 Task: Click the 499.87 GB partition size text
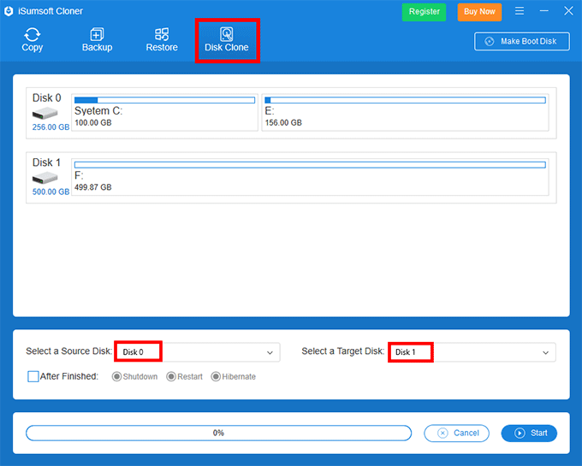pyautogui.click(x=92, y=187)
